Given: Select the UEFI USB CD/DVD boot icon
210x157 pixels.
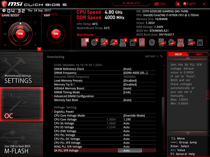Looking at the screenshot, I should click(x=114, y=42).
